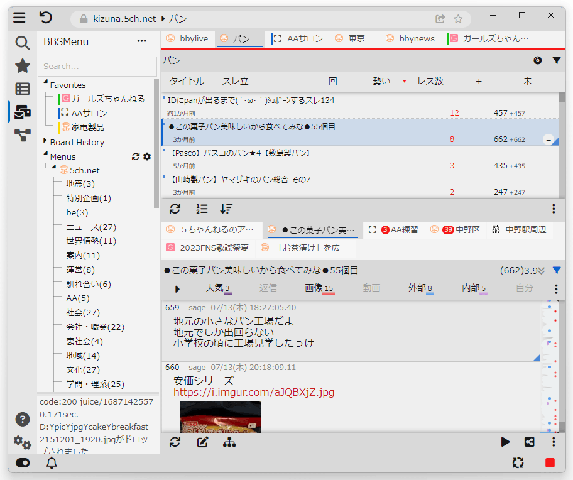This screenshot has height=480, width=573.
Task: Click the share icon in bottom toolbar
Action: coord(529,442)
